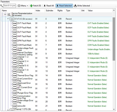This screenshot has height=112, width=117.
Task: Click the vertical scrollbar thumb
Action: point(114,39)
